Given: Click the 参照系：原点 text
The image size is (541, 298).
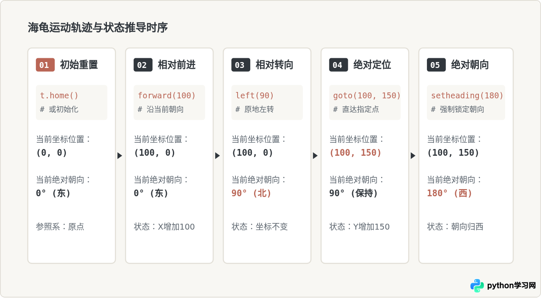Looking at the screenshot, I should pyautogui.click(x=60, y=227).
